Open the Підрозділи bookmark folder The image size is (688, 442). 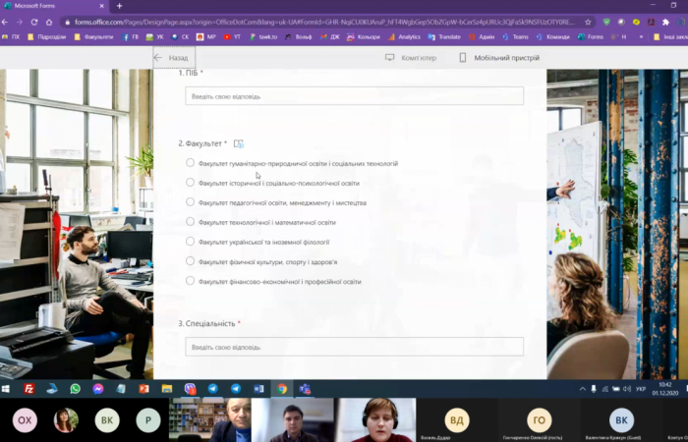(46, 37)
